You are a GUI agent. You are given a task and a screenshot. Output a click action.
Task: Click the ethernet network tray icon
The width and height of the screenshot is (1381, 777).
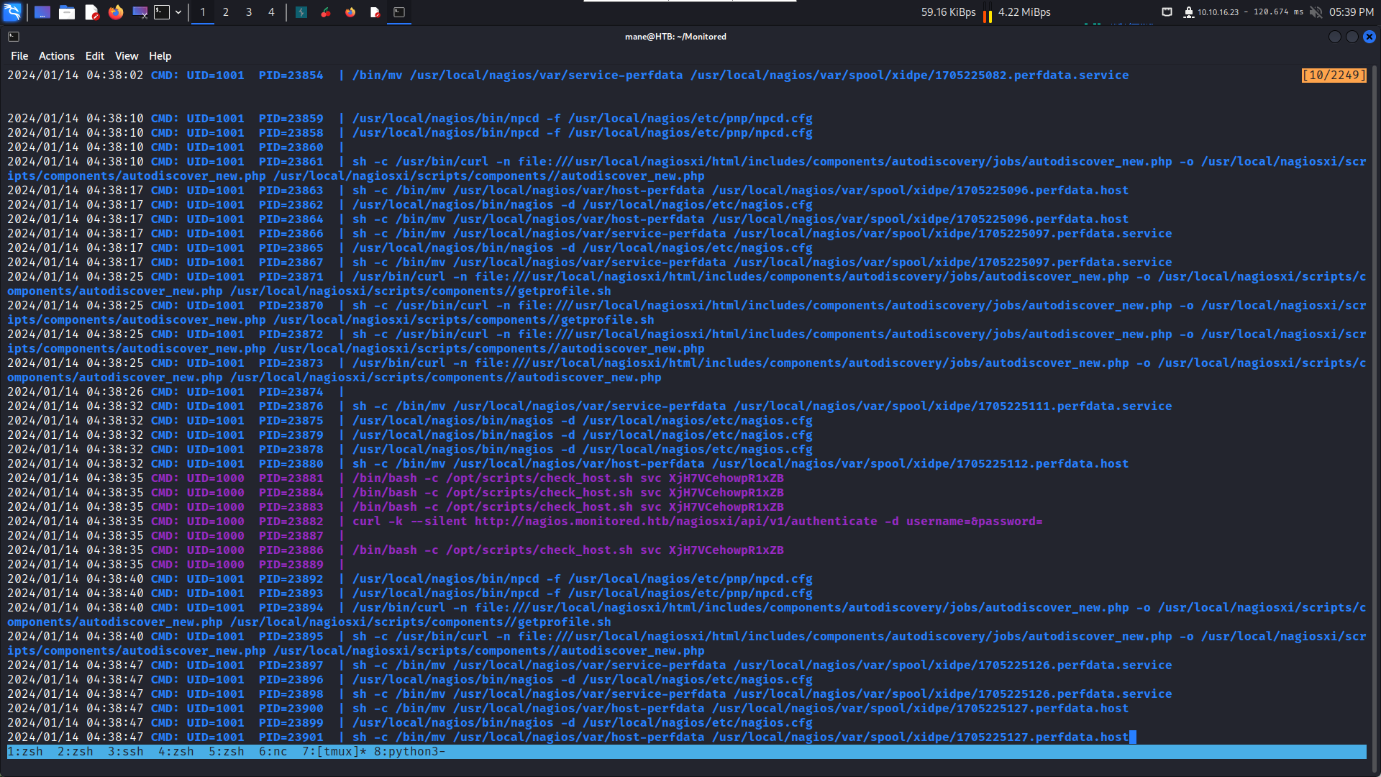click(1167, 12)
